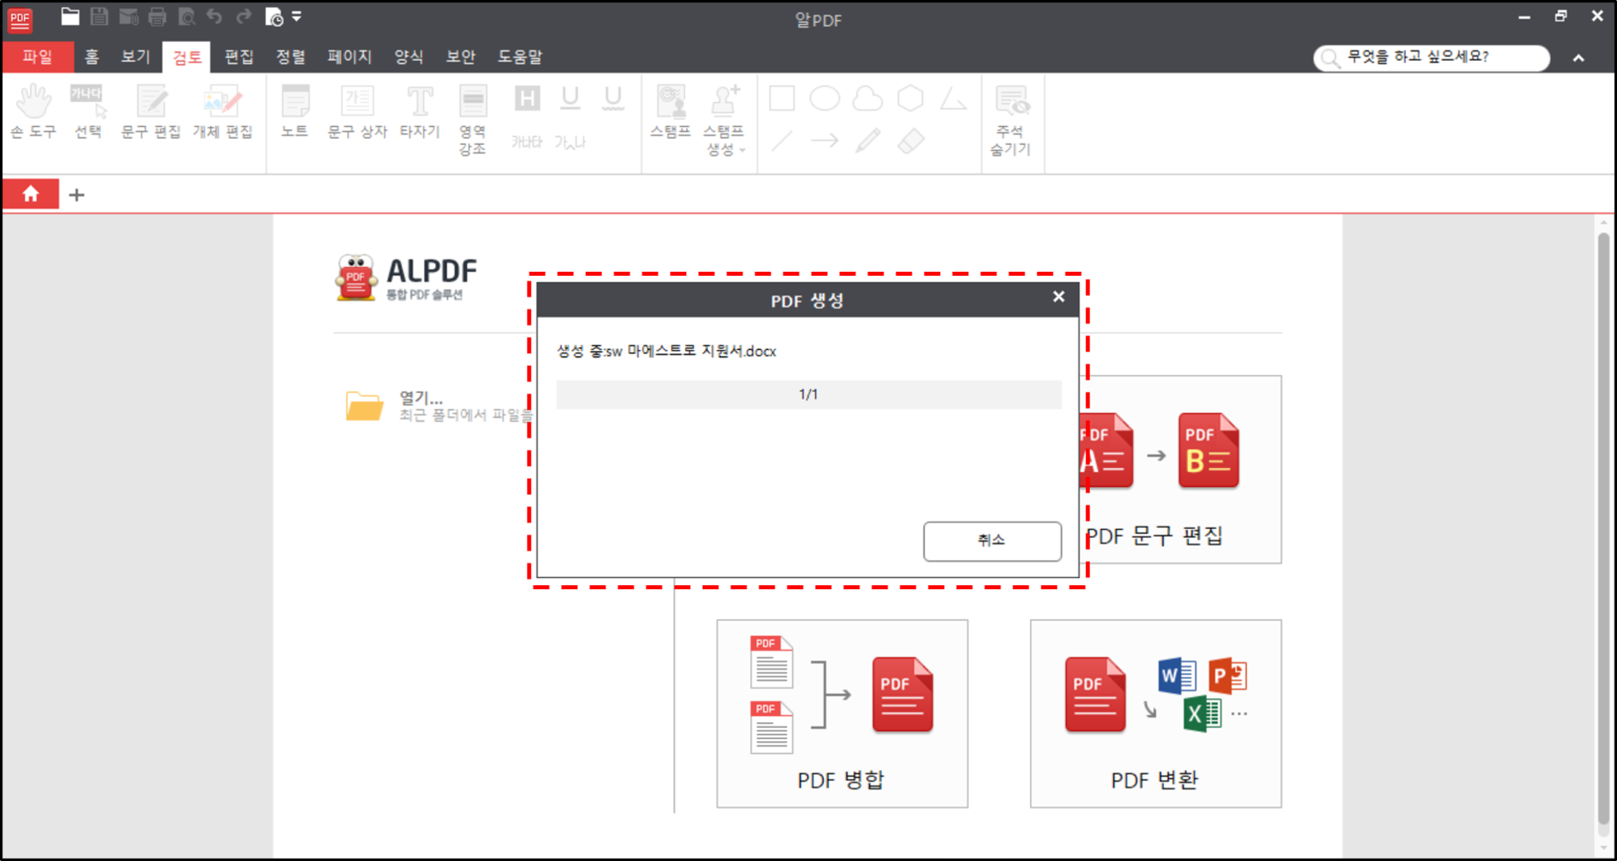1617x861 pixels.
Task: Open the PDF 변환 (convert) card
Action: point(1156,713)
